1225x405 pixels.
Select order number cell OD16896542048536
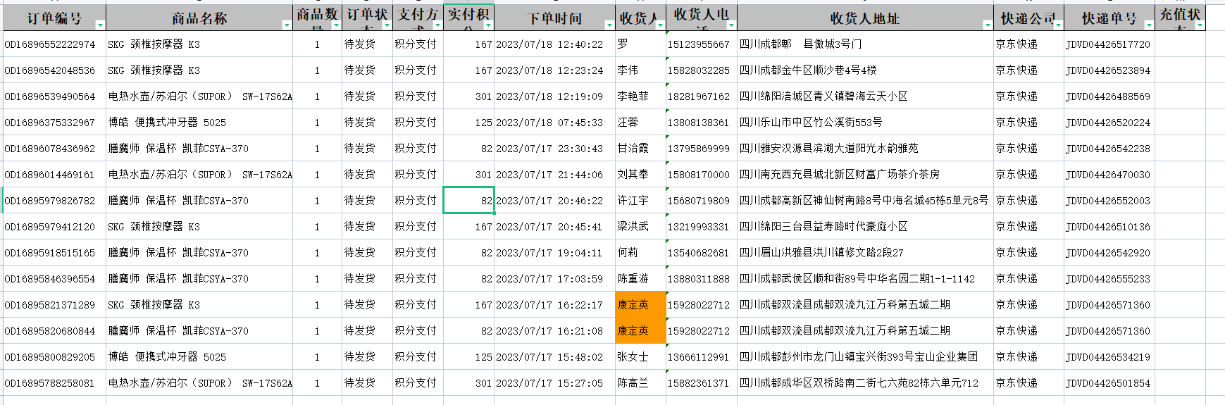[55, 70]
